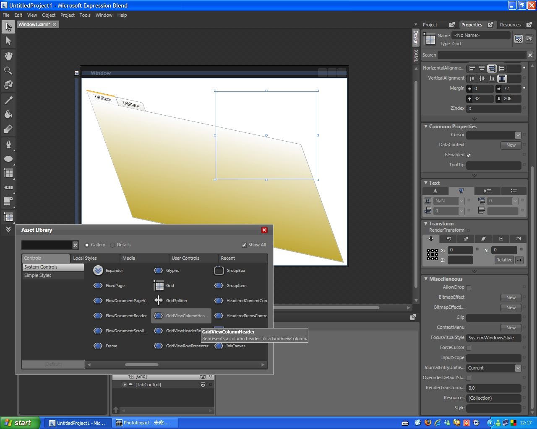Open the Media tab in Asset Library
Viewport: 537px width, 429px height.
point(144,258)
